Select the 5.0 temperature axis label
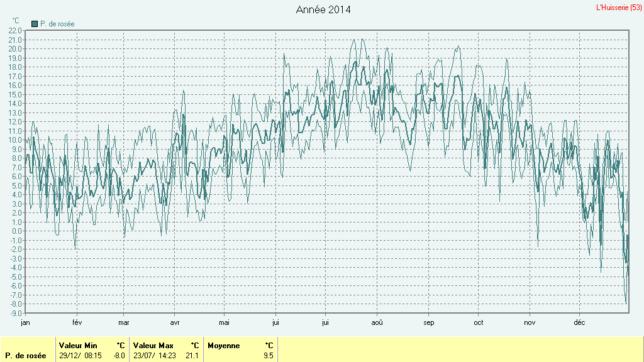This screenshot has width=644, height=362. coord(17,185)
